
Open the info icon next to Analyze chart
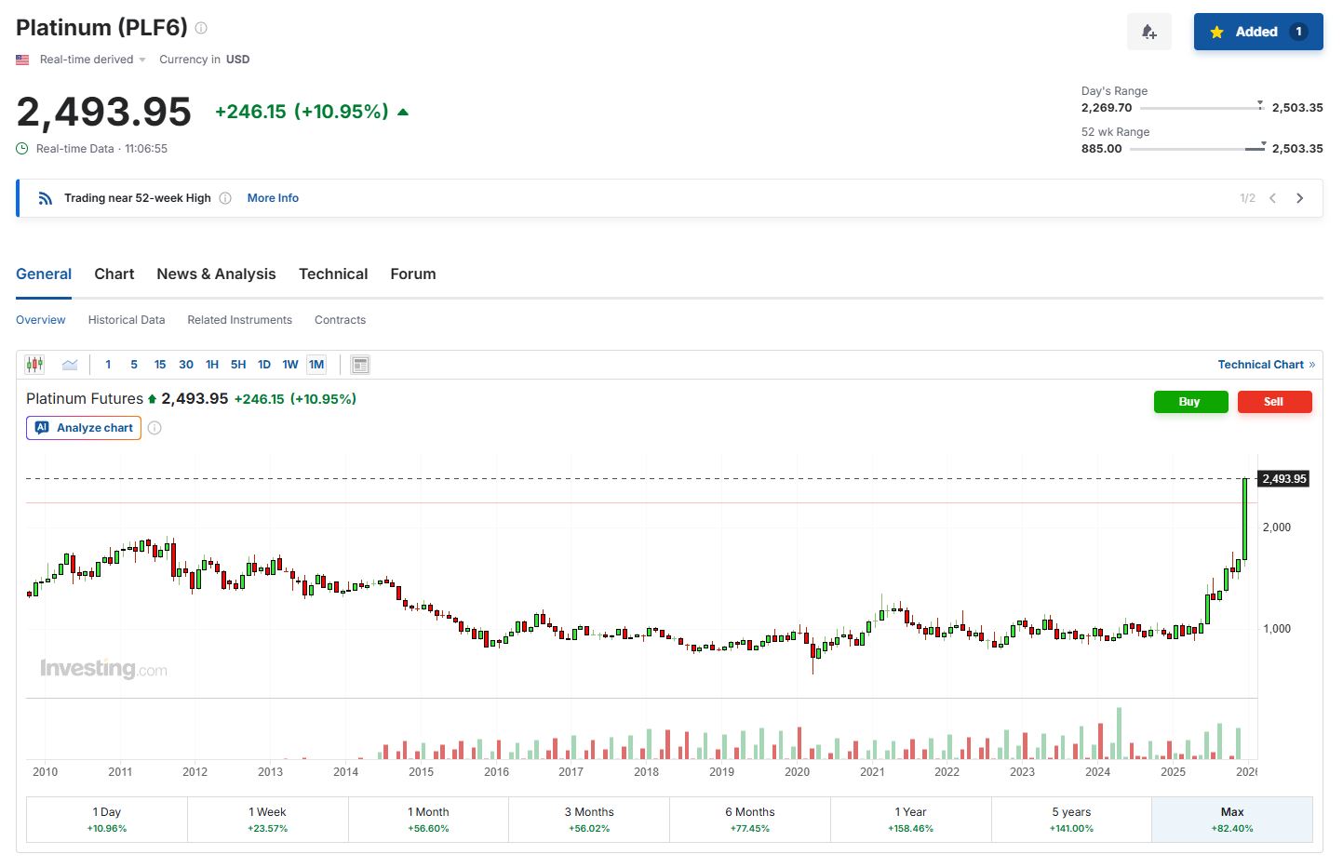point(154,428)
